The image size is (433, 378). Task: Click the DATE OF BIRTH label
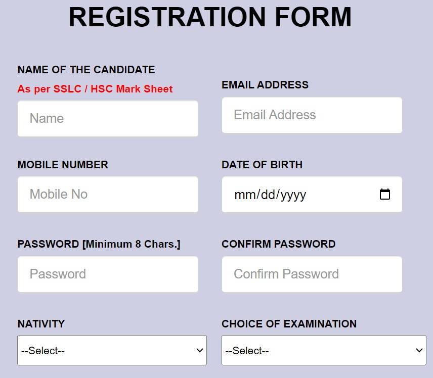pos(262,165)
